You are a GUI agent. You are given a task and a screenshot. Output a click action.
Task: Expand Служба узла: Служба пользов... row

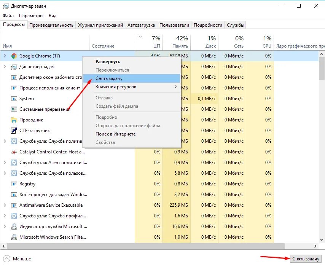(x=5, y=173)
